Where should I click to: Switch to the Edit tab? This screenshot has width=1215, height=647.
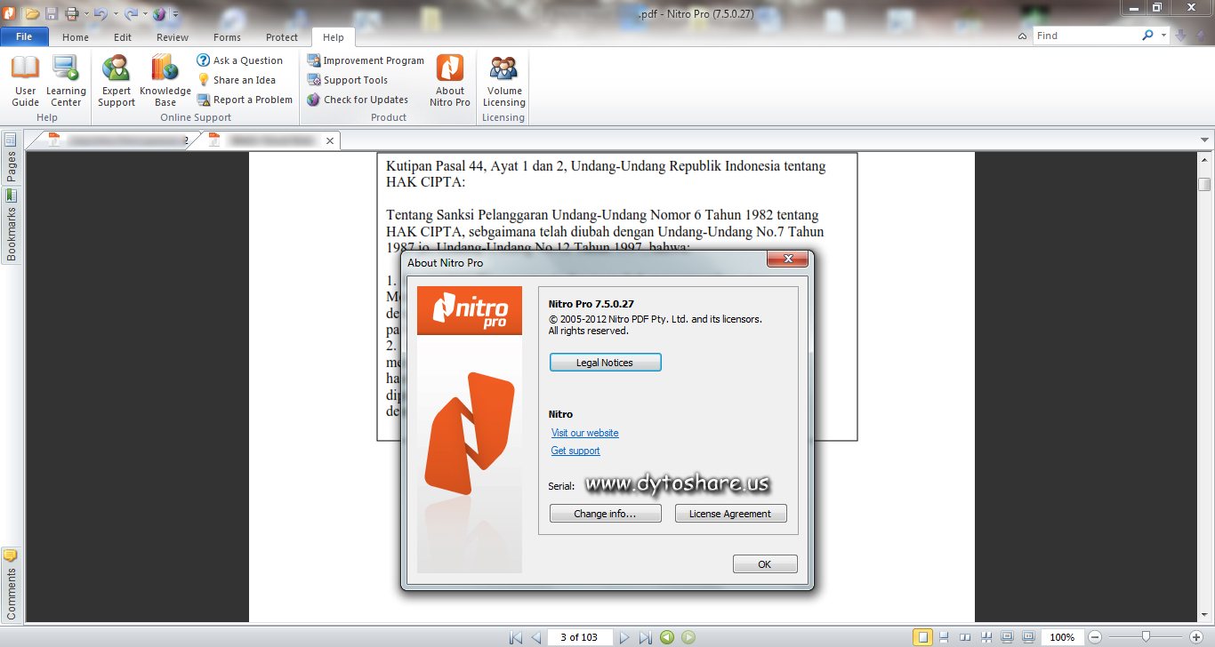pos(123,37)
